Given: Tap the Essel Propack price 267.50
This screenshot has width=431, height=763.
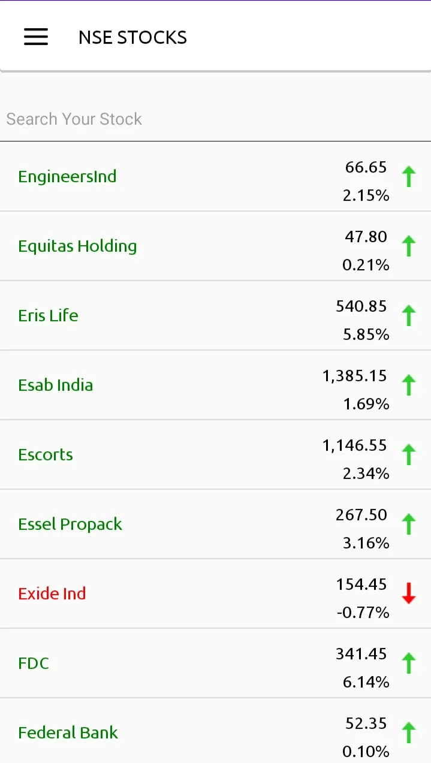Looking at the screenshot, I should pyautogui.click(x=361, y=515).
